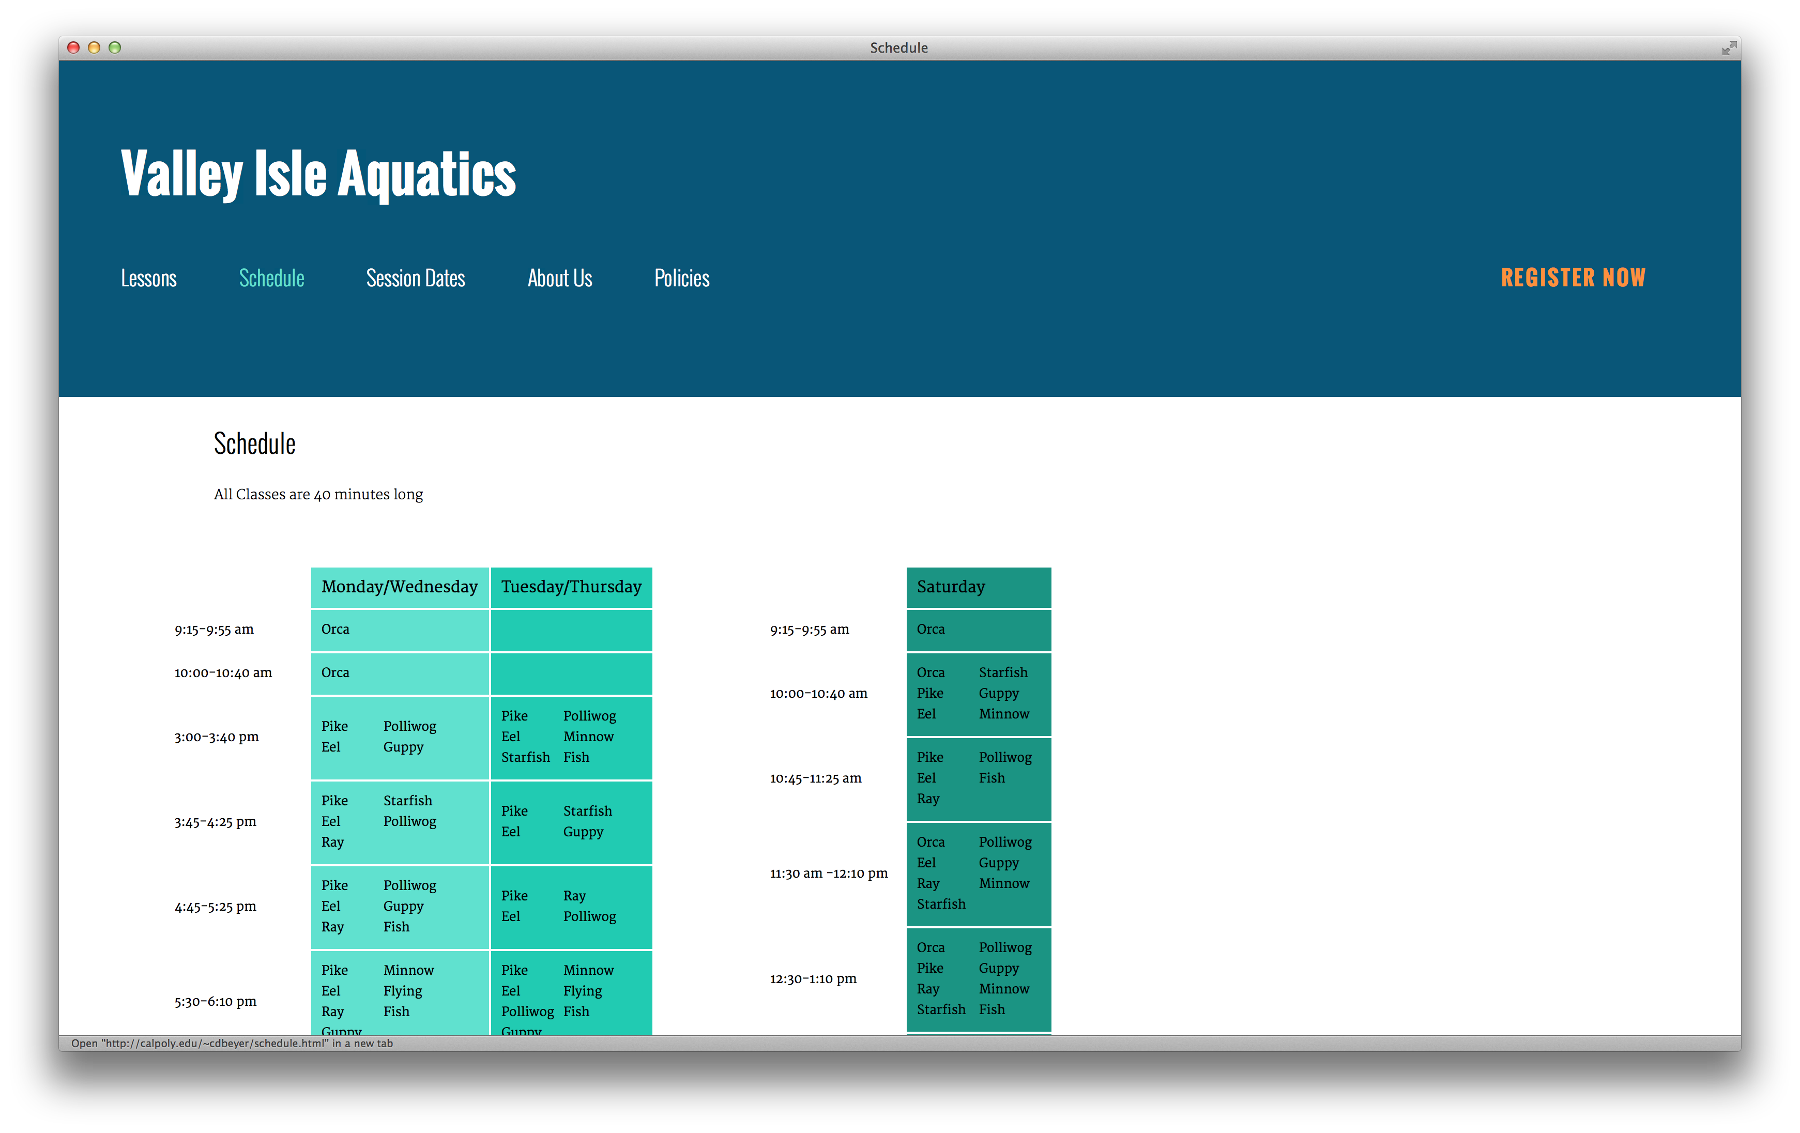
Task: Open the calpoly.edu schedule link in status bar
Action: pos(232,1043)
